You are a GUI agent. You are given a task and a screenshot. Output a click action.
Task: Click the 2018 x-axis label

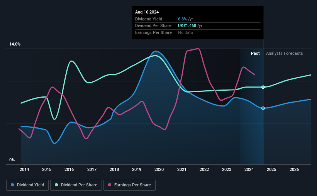(114, 169)
